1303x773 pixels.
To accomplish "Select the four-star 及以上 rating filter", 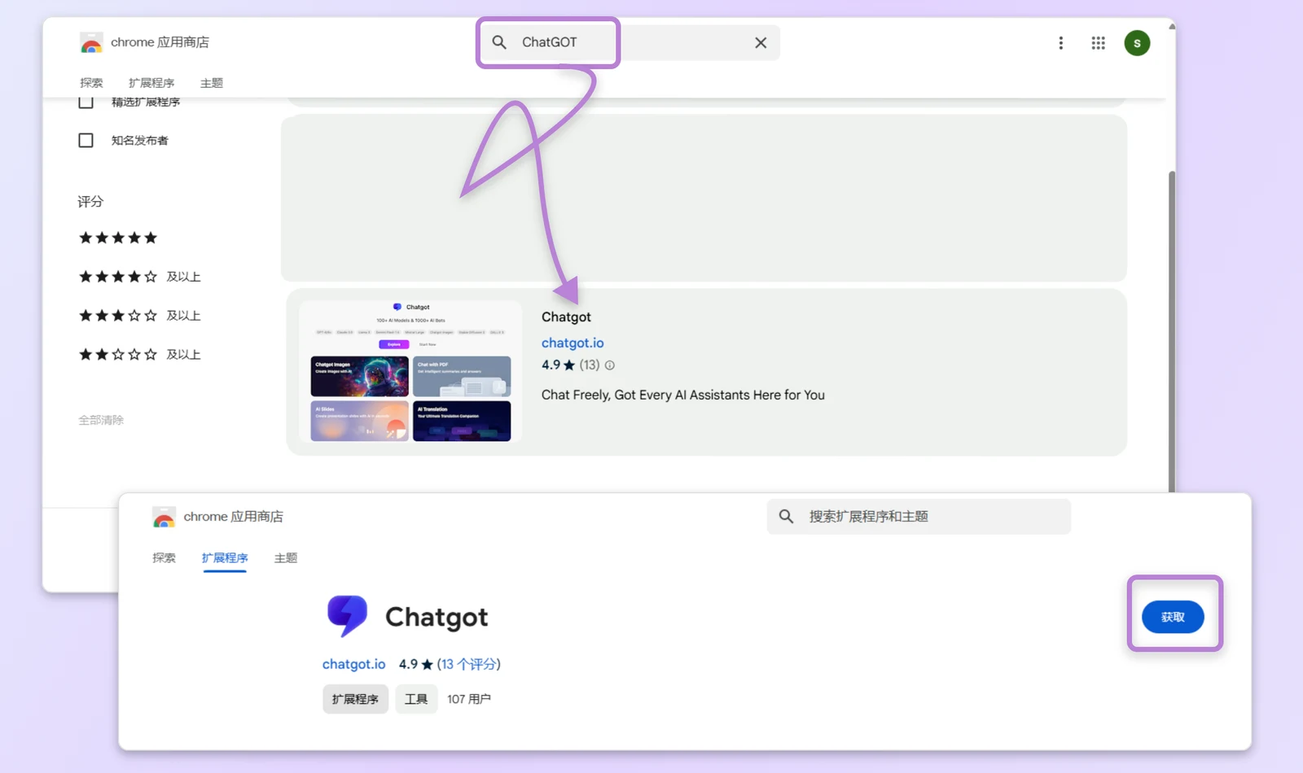I will tap(118, 276).
